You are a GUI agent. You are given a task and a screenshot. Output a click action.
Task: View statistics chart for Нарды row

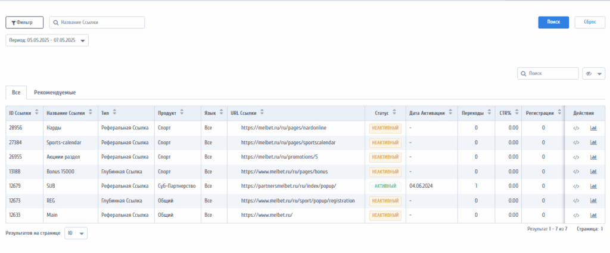[593, 128]
